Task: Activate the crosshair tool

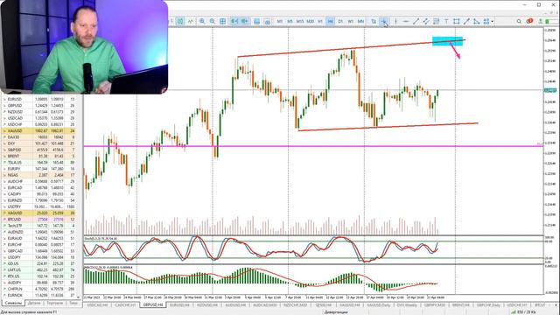Action: coord(384,21)
